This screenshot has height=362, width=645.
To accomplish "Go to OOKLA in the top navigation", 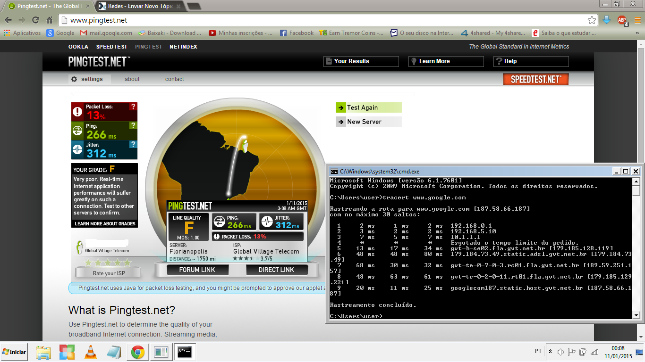I will 78,47.
